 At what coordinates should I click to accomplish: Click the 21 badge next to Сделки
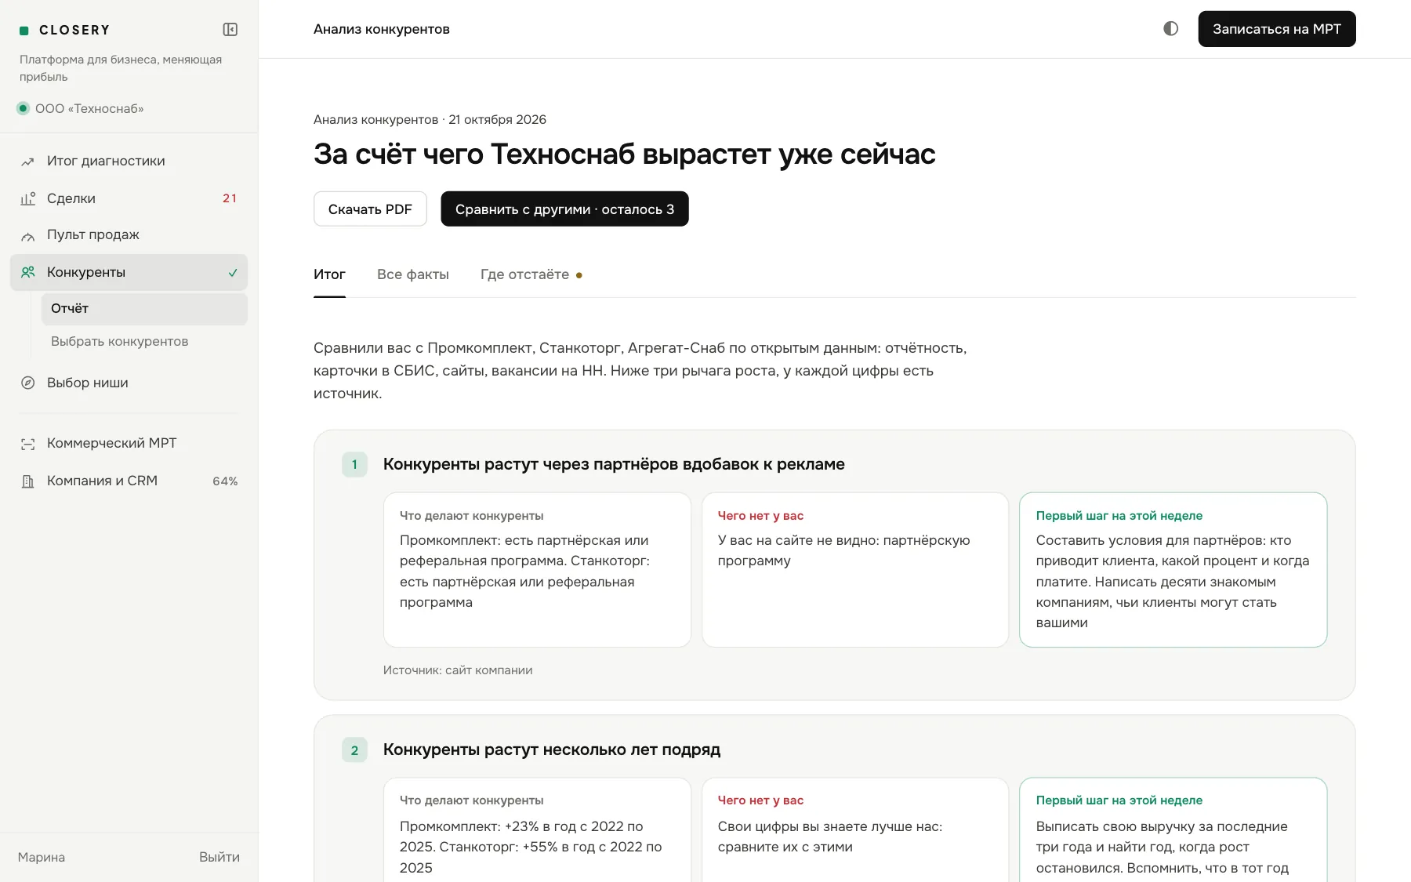point(230,198)
